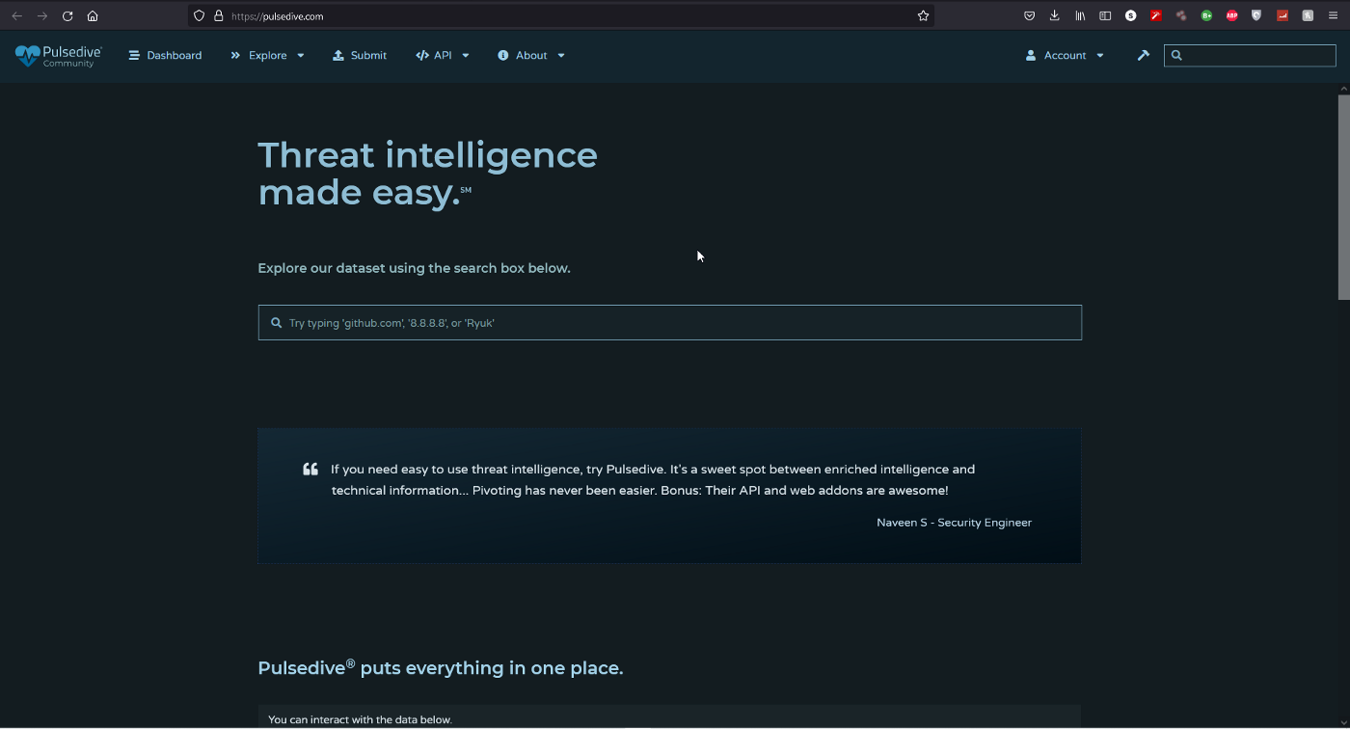Click the Pulsedive Community logo

[x=58, y=56]
